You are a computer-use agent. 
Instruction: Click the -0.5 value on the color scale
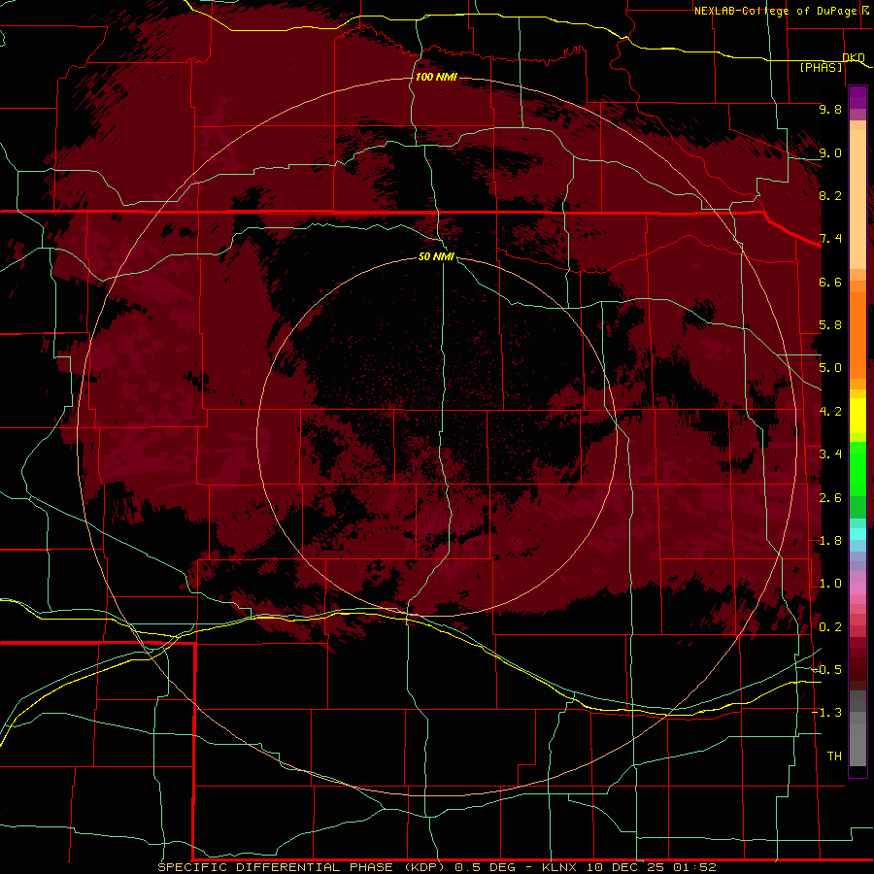click(x=826, y=670)
